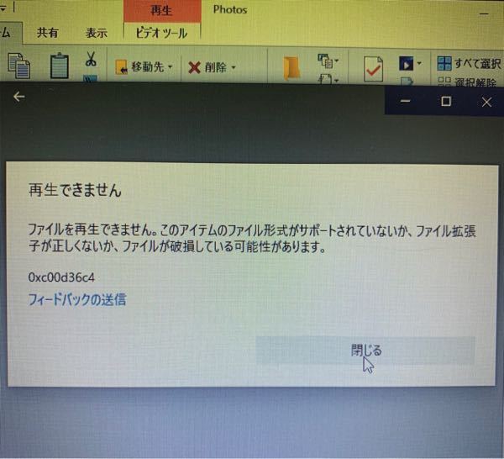Expand the Delete (削除) dropdown arrow
Viewport: 504px width, 459px height.
pos(234,67)
